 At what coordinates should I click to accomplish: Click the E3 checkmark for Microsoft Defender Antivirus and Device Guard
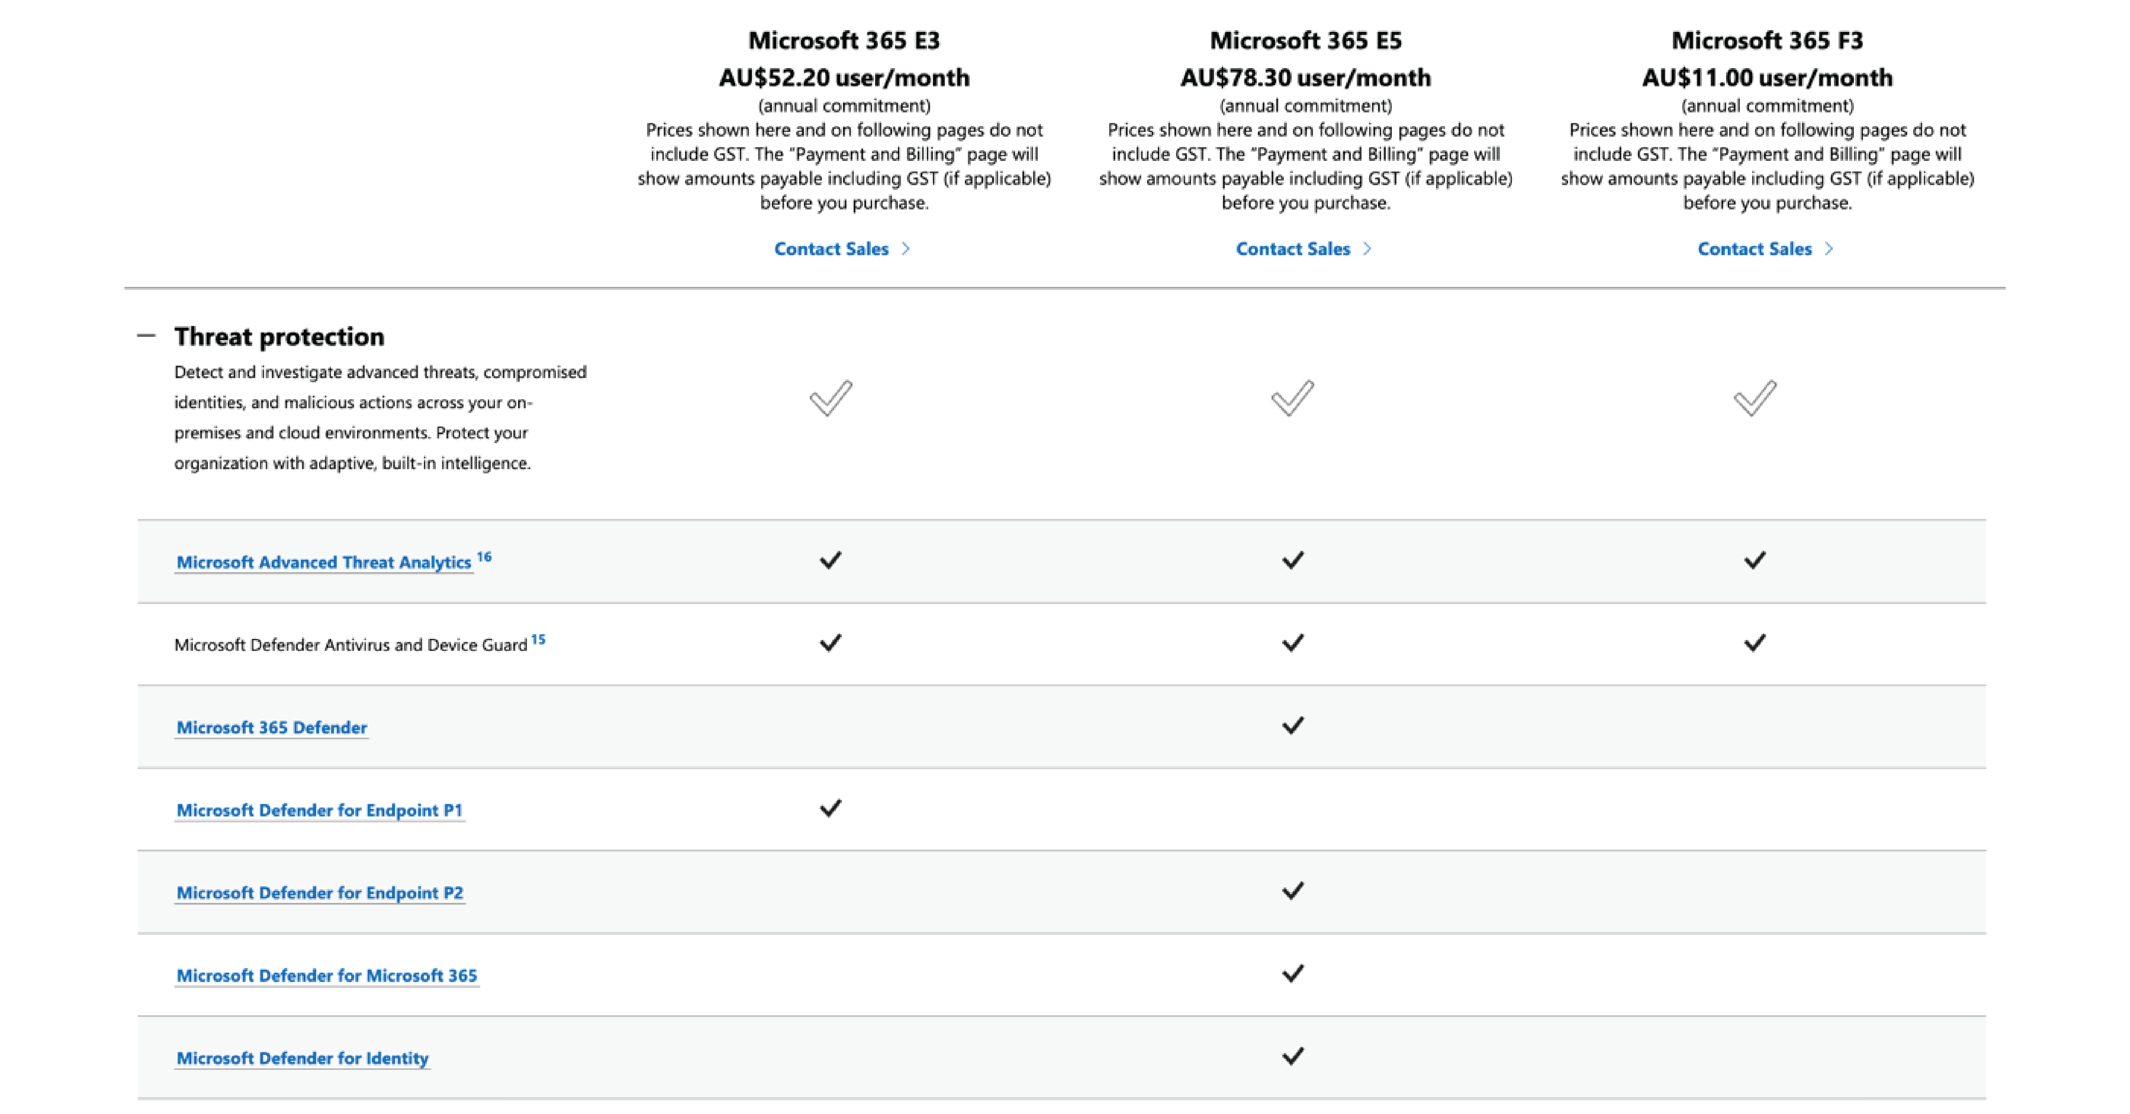click(831, 642)
